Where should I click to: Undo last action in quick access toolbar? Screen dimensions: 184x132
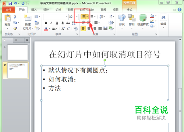click(15, 3)
